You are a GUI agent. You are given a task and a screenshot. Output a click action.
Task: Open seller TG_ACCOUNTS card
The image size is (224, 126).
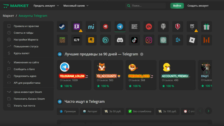tap(109, 75)
